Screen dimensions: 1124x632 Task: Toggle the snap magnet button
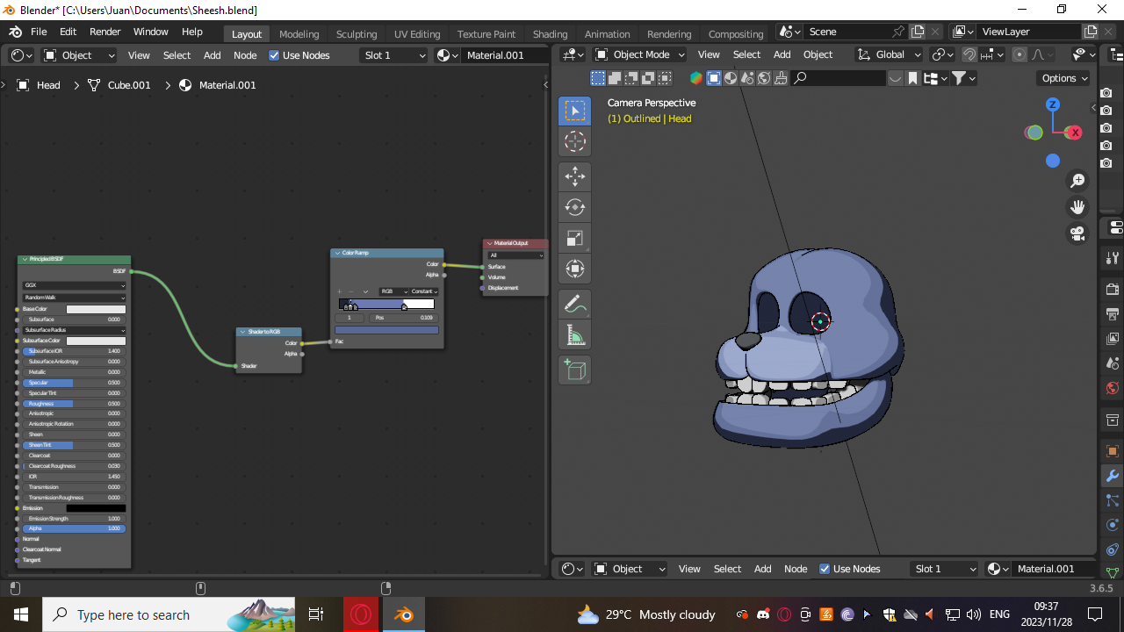(969, 54)
